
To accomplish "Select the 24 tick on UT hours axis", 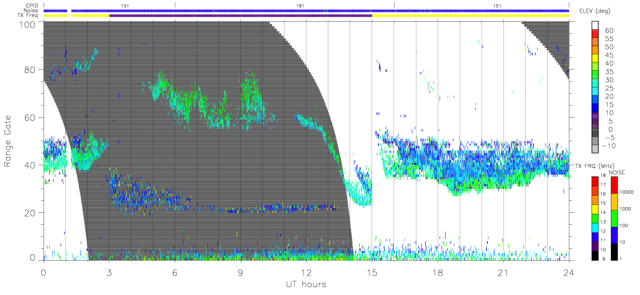I will click(x=569, y=272).
